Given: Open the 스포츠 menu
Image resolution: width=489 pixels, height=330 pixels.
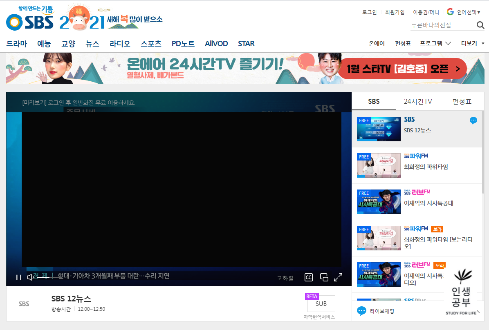Looking at the screenshot, I should (151, 44).
